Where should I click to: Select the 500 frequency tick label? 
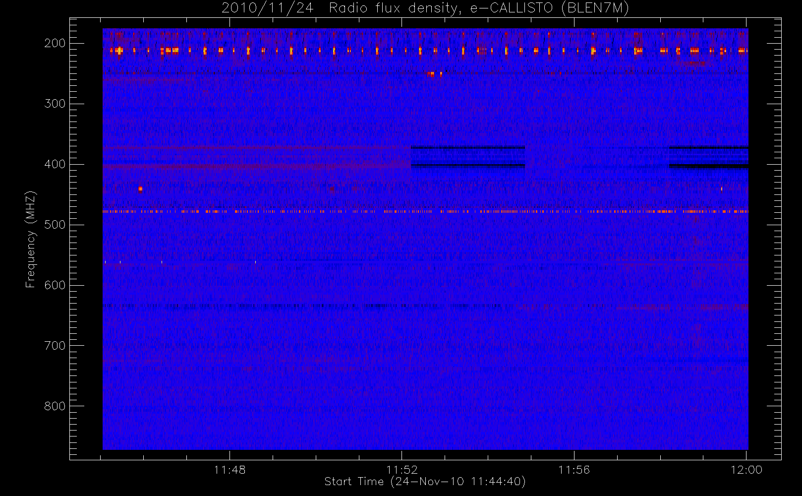[55, 225]
